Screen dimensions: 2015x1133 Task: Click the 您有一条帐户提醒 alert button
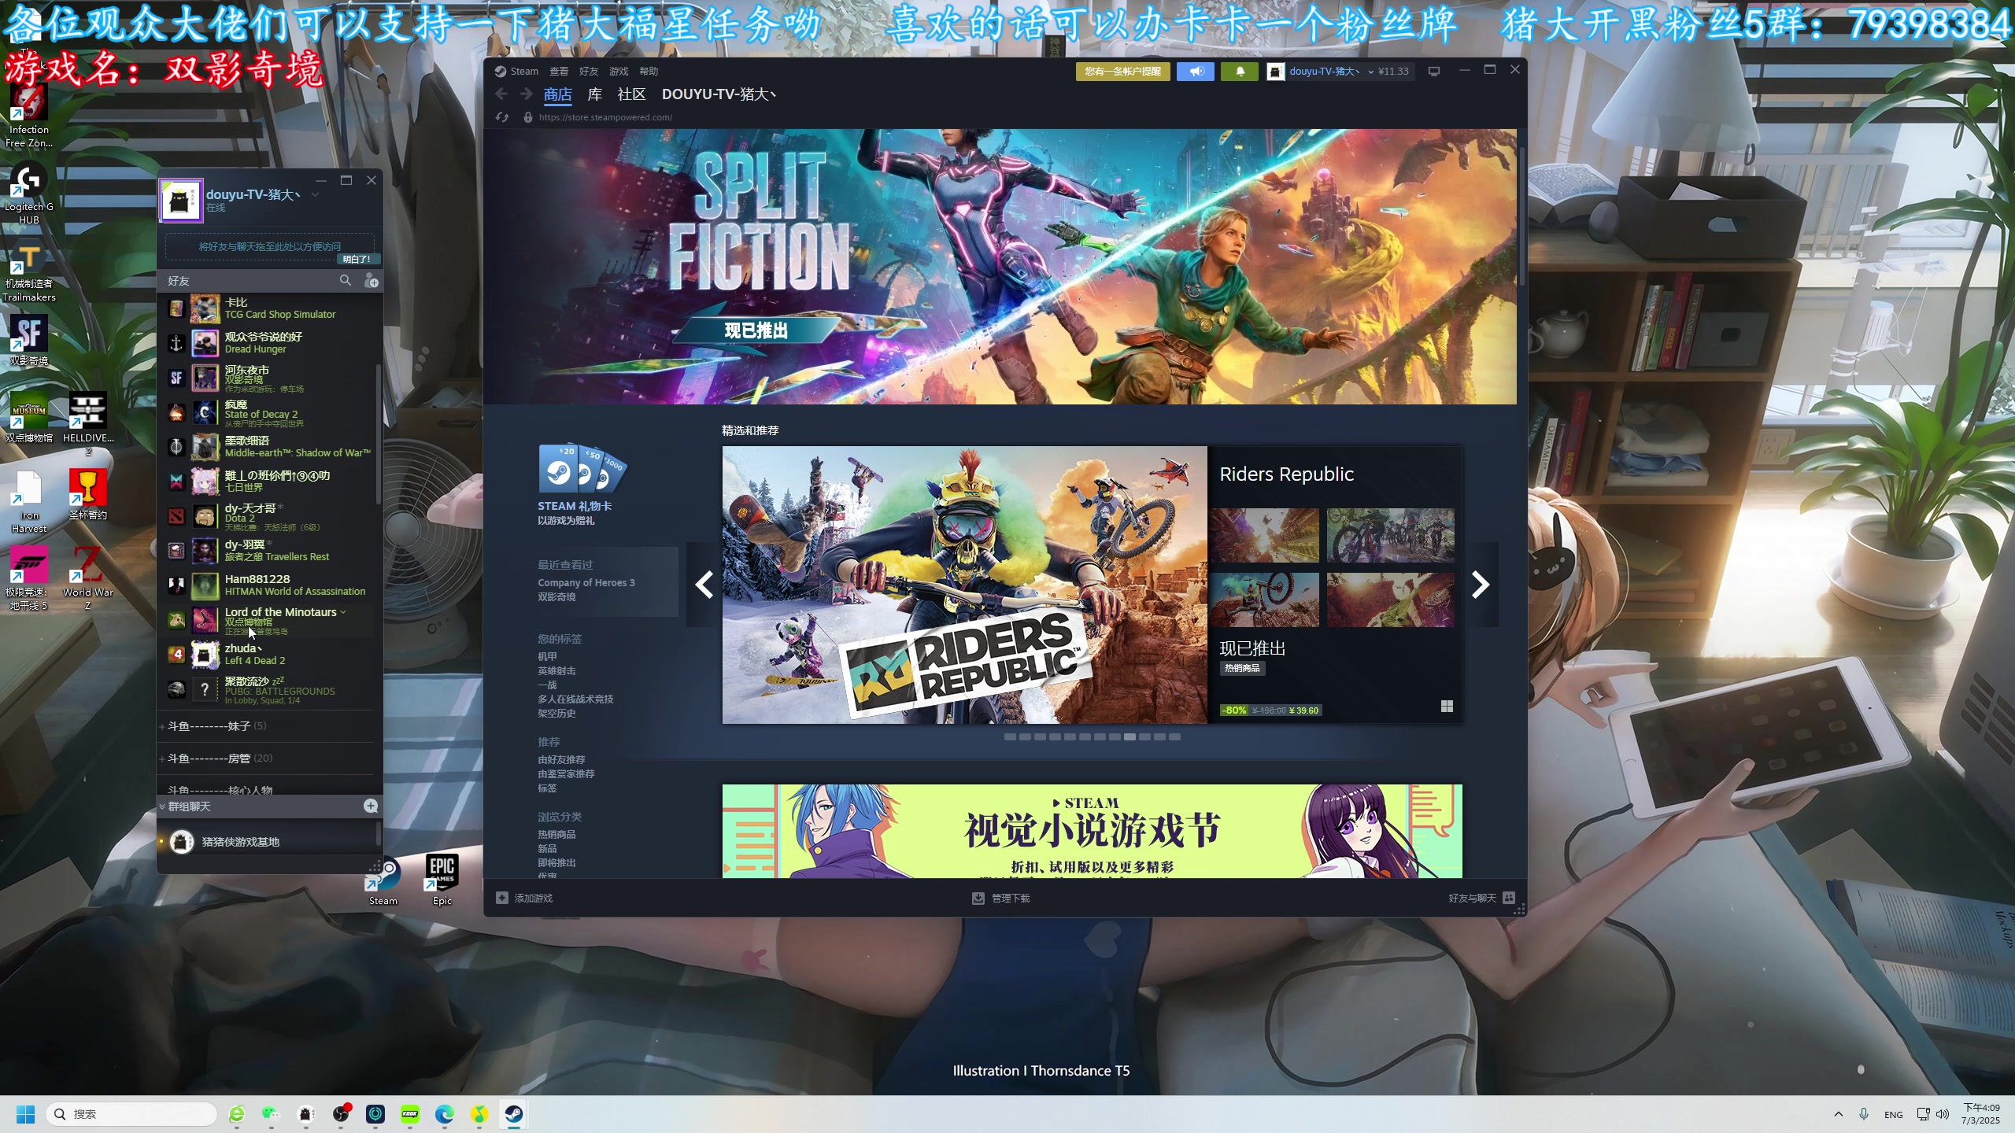(x=1122, y=71)
